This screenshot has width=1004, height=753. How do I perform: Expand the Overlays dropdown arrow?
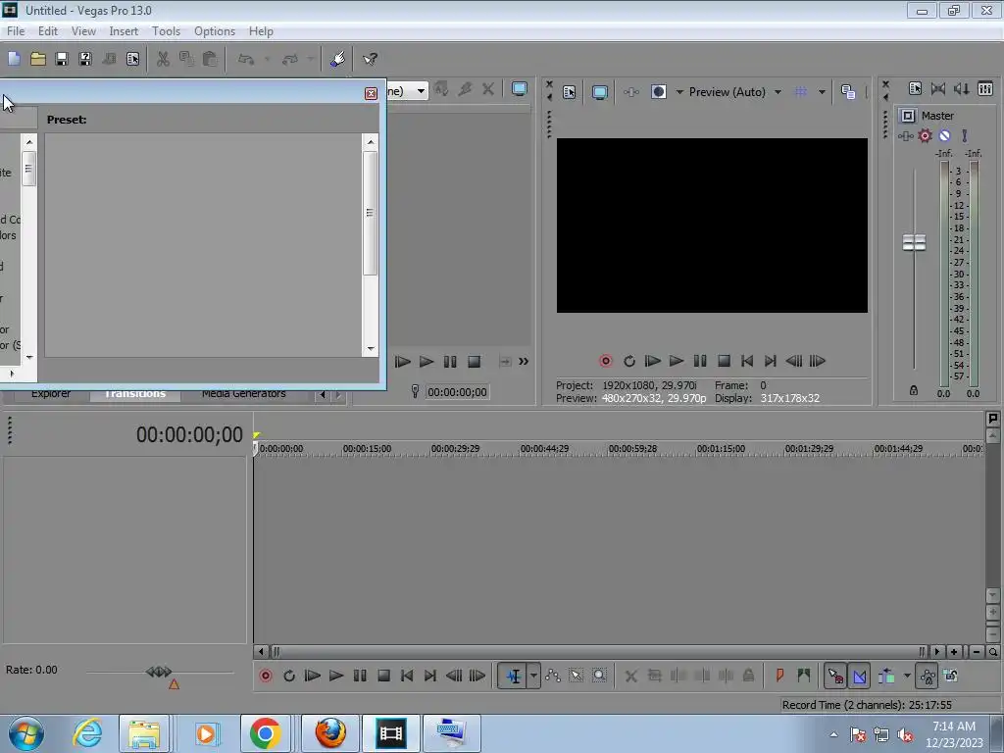coord(822,92)
